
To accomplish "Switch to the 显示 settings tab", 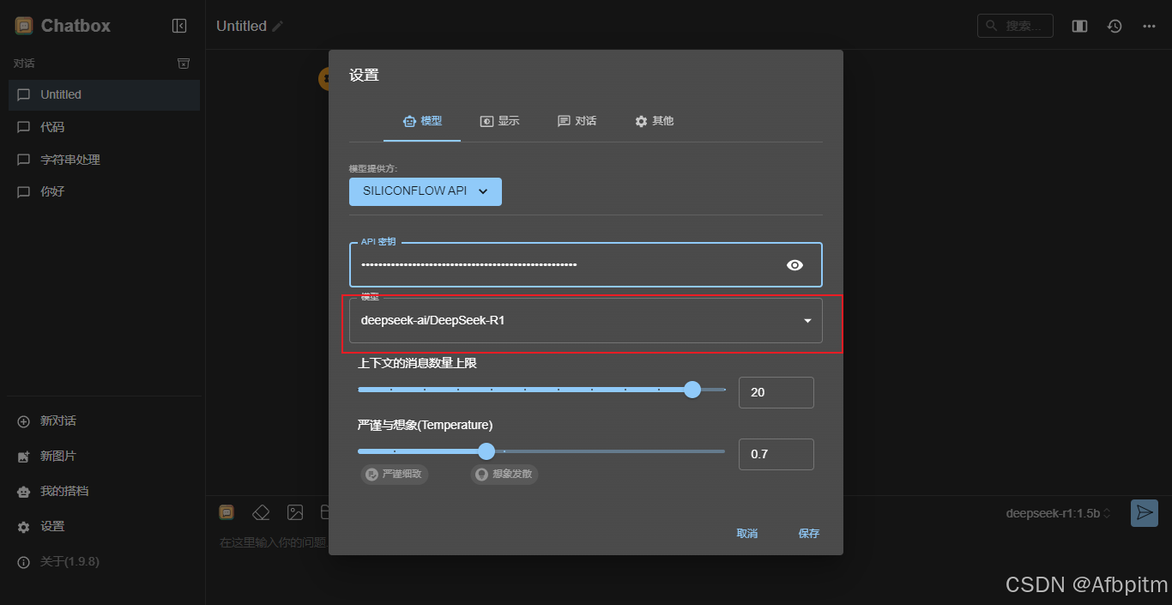I will [499, 121].
